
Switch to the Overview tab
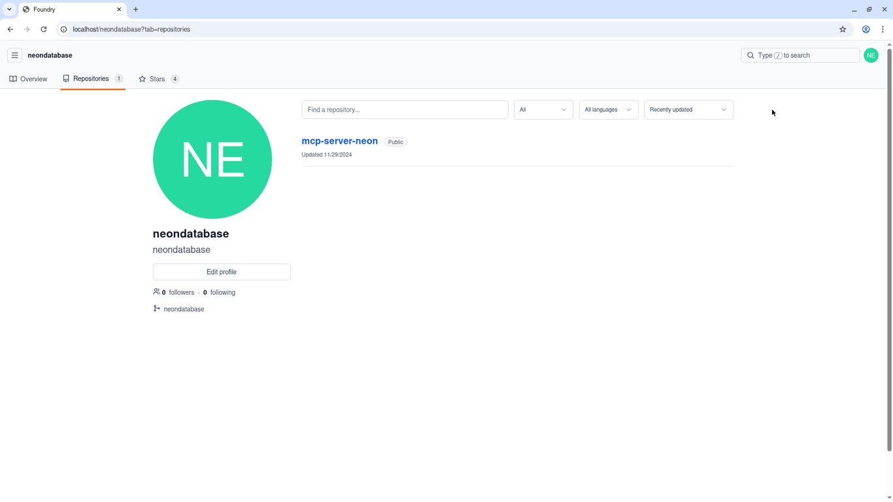tap(28, 79)
